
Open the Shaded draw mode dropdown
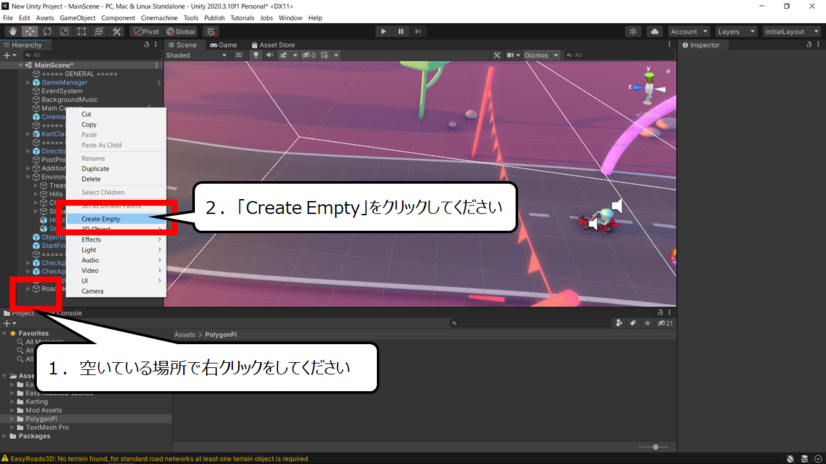[197, 55]
